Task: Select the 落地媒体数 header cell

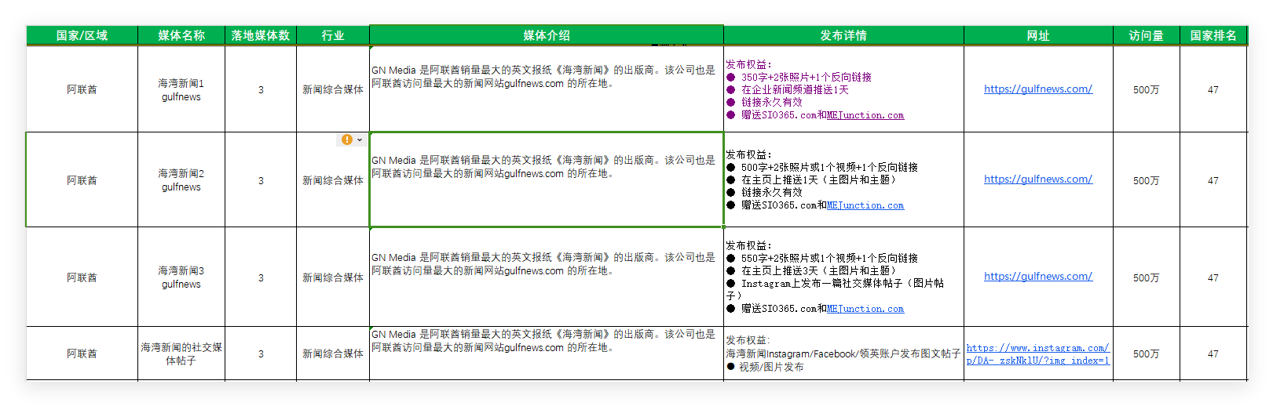Action: tap(261, 35)
